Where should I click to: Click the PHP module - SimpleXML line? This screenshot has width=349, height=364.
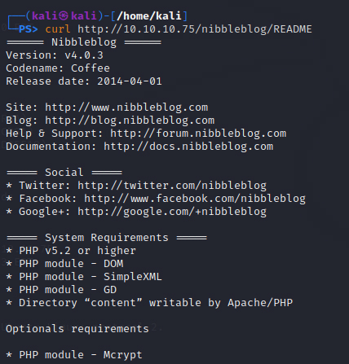coord(84,277)
